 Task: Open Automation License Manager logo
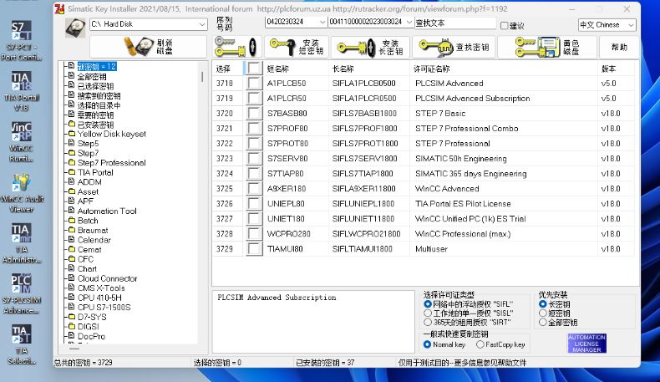coord(586,344)
